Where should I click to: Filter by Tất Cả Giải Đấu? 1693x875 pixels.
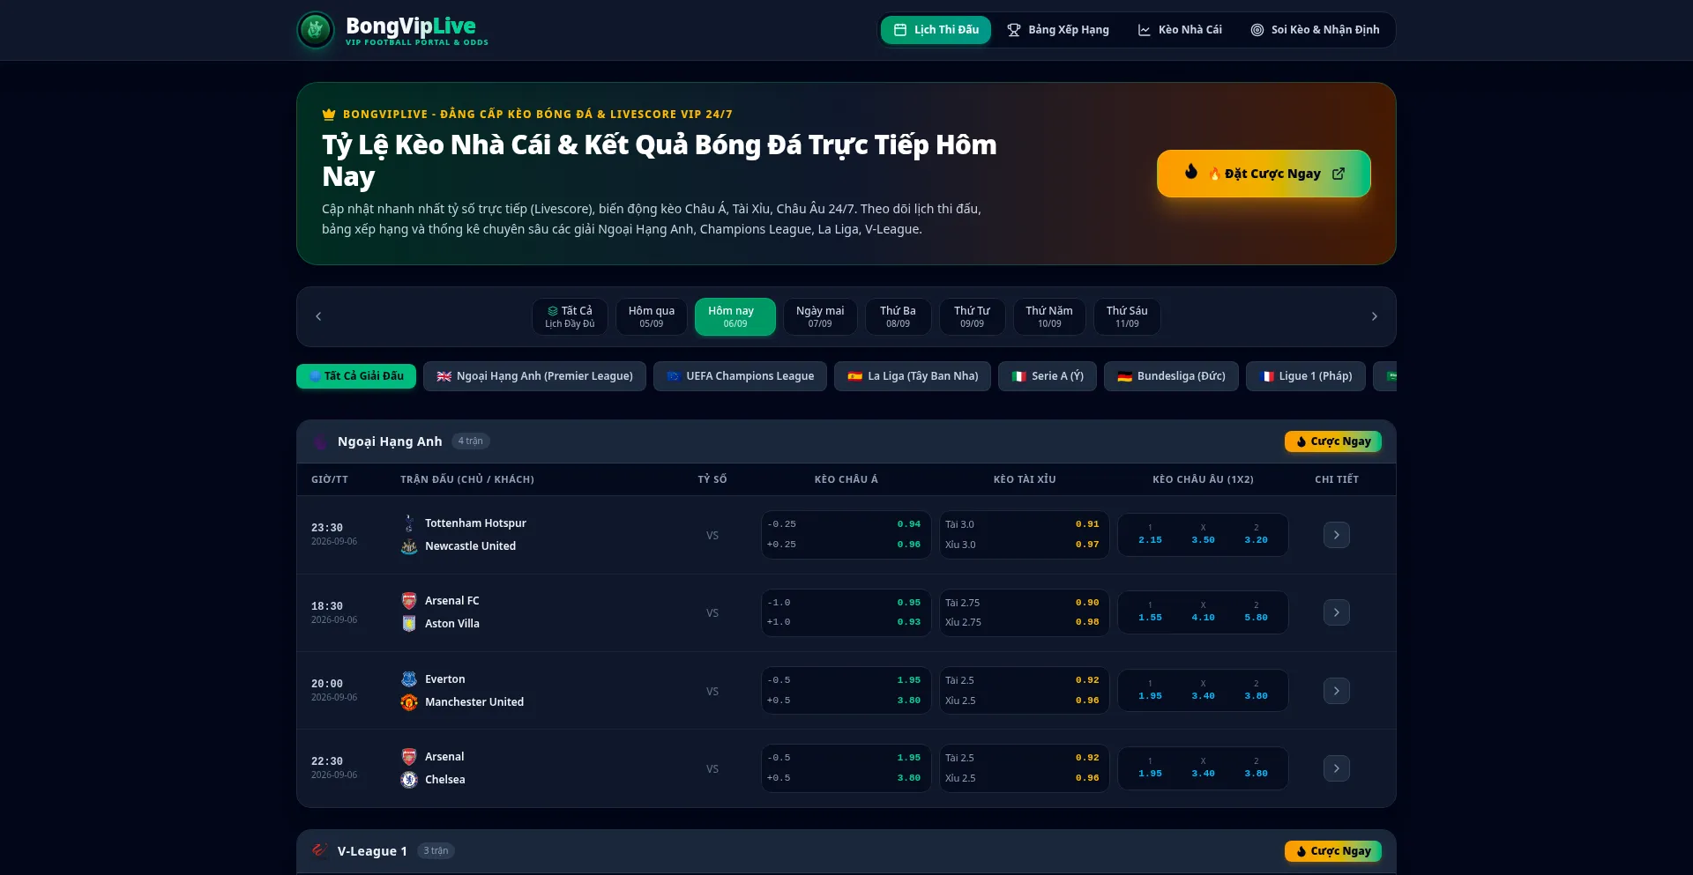(356, 376)
